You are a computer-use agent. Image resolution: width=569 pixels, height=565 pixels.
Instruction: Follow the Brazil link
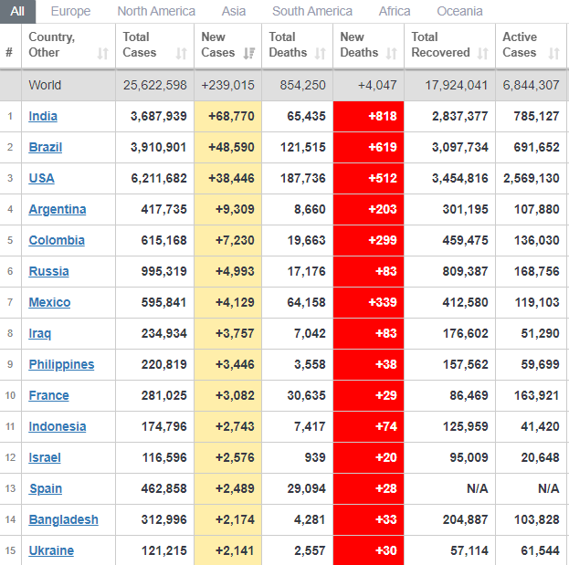(45, 147)
